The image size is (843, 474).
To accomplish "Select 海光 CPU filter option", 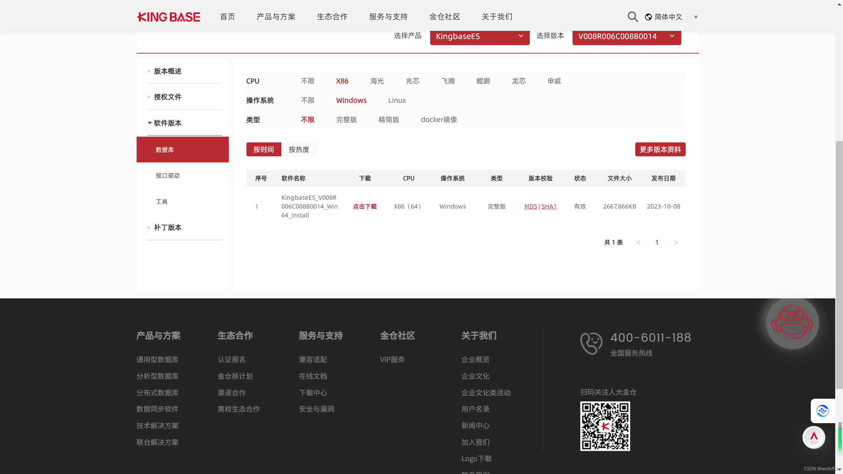I will tap(377, 81).
